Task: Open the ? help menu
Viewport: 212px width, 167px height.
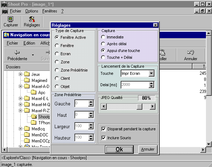Action: pyautogui.click(x=62, y=11)
